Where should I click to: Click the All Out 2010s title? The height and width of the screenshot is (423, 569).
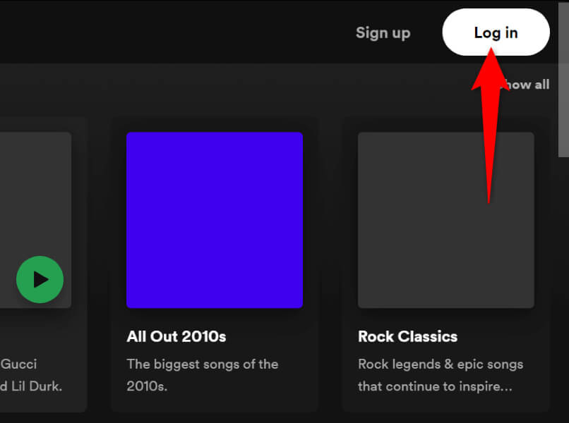click(176, 336)
